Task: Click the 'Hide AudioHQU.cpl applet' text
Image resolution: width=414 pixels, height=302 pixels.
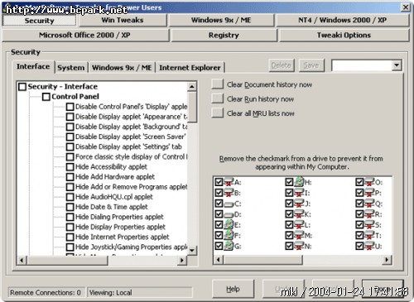Action: [x=114, y=197]
